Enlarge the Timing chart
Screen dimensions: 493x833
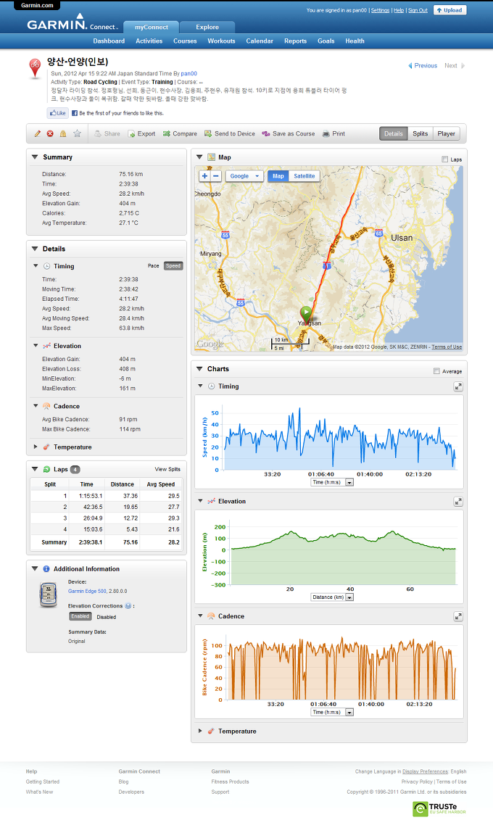458,386
